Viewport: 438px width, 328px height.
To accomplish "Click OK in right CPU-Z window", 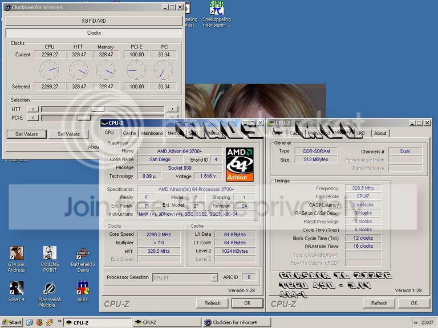I will (x=414, y=303).
